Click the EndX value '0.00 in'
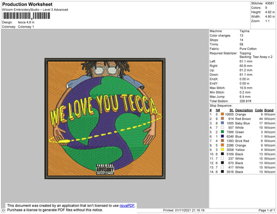Image resolution: width=277 pixels, height=214 pixels. 245,79
